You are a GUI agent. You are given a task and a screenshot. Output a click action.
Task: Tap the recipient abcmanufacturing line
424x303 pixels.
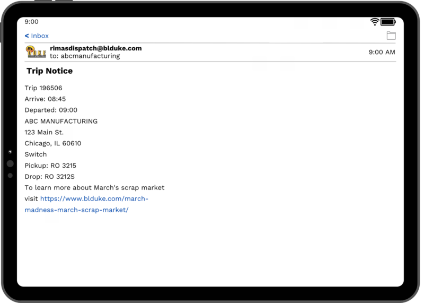click(x=85, y=56)
